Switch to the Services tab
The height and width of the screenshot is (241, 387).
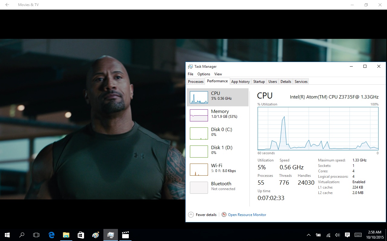[301, 82]
